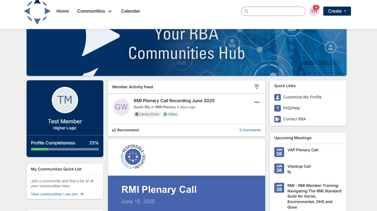The image size is (377, 211).
Task: Expand the Communities dropdown menu
Action: (x=94, y=11)
